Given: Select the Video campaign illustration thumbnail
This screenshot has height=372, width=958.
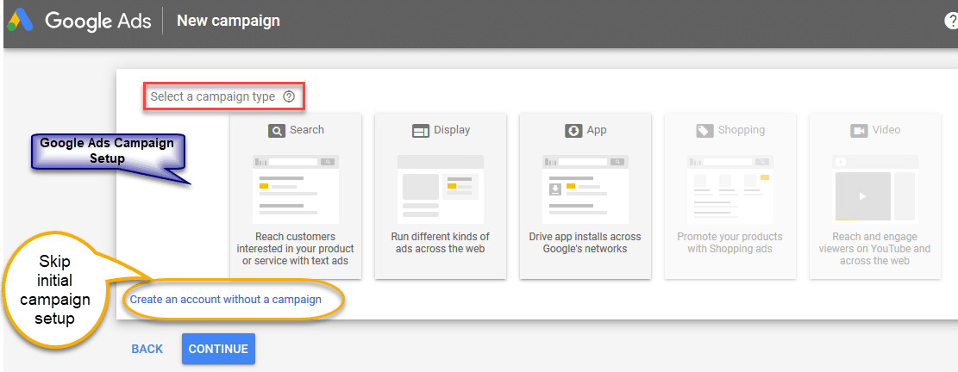Looking at the screenshot, I should point(875,188).
